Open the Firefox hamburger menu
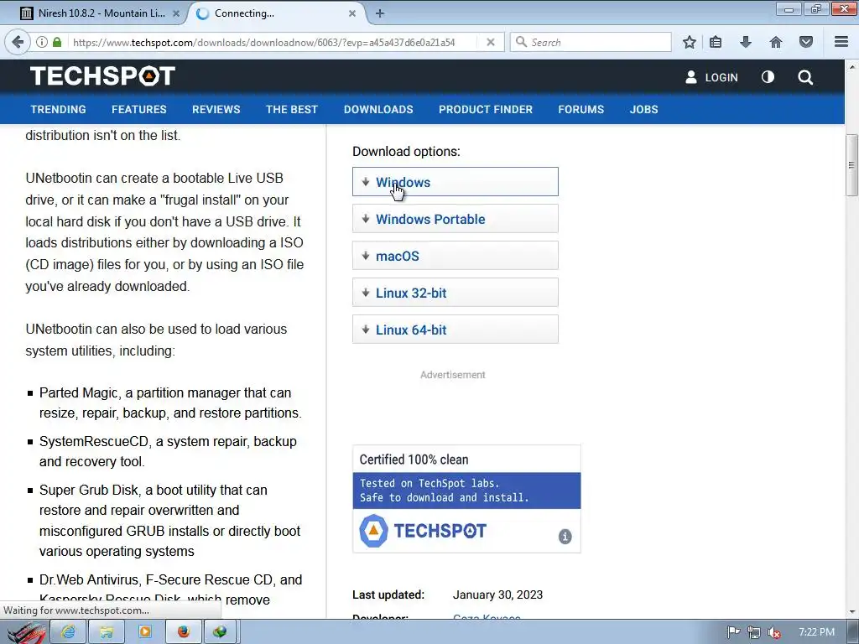The image size is (859, 644). point(841,42)
